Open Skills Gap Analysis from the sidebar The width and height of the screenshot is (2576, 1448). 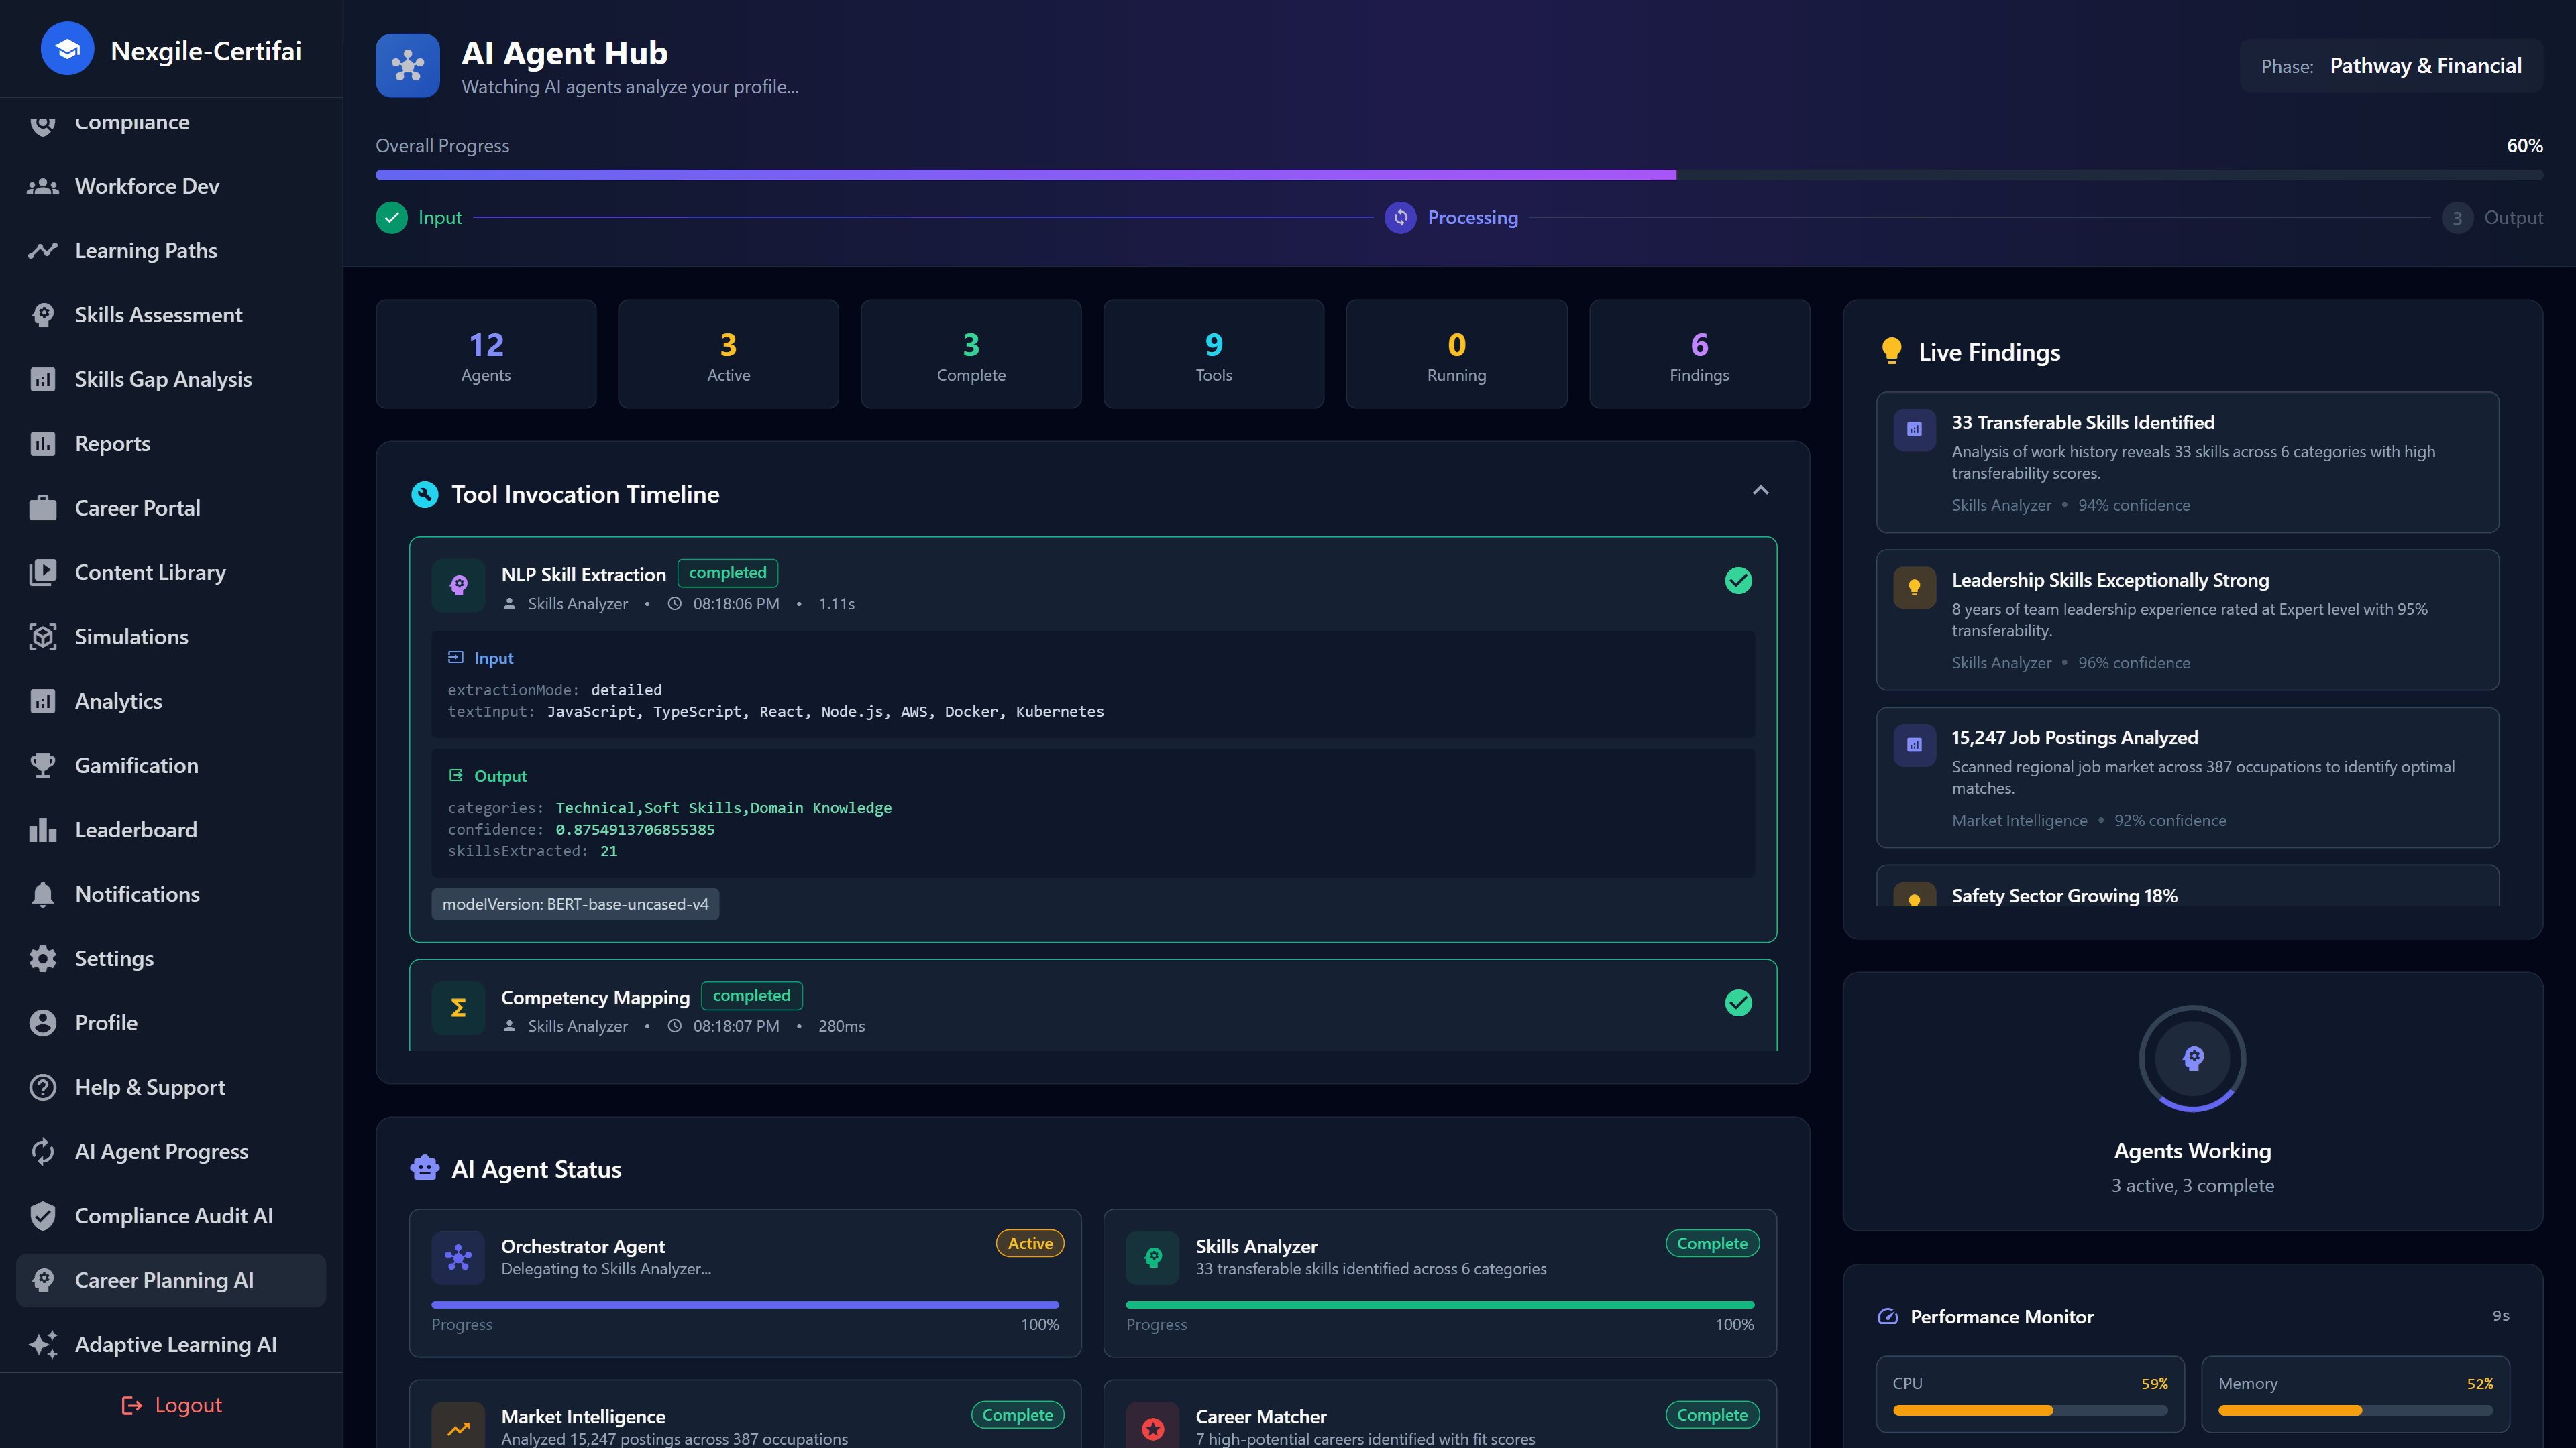[163, 379]
